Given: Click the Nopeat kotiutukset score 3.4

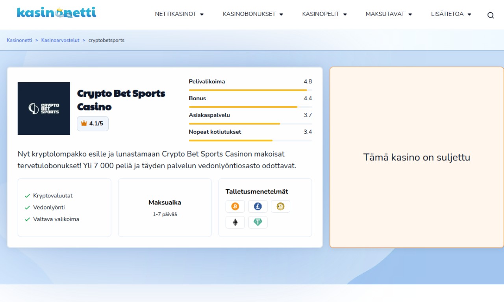Looking at the screenshot, I should point(308,132).
